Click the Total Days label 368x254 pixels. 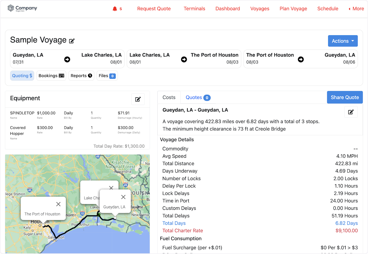pyautogui.click(x=174, y=223)
